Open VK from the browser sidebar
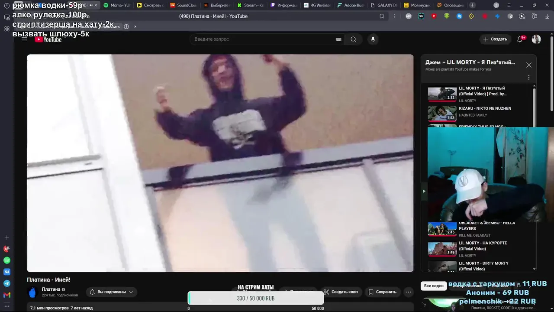 click(6, 272)
